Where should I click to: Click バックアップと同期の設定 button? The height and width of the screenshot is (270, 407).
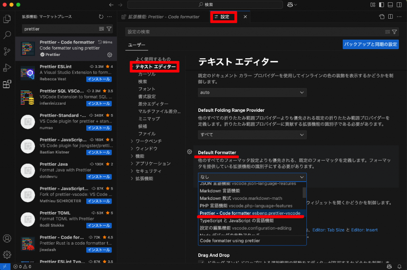point(371,44)
